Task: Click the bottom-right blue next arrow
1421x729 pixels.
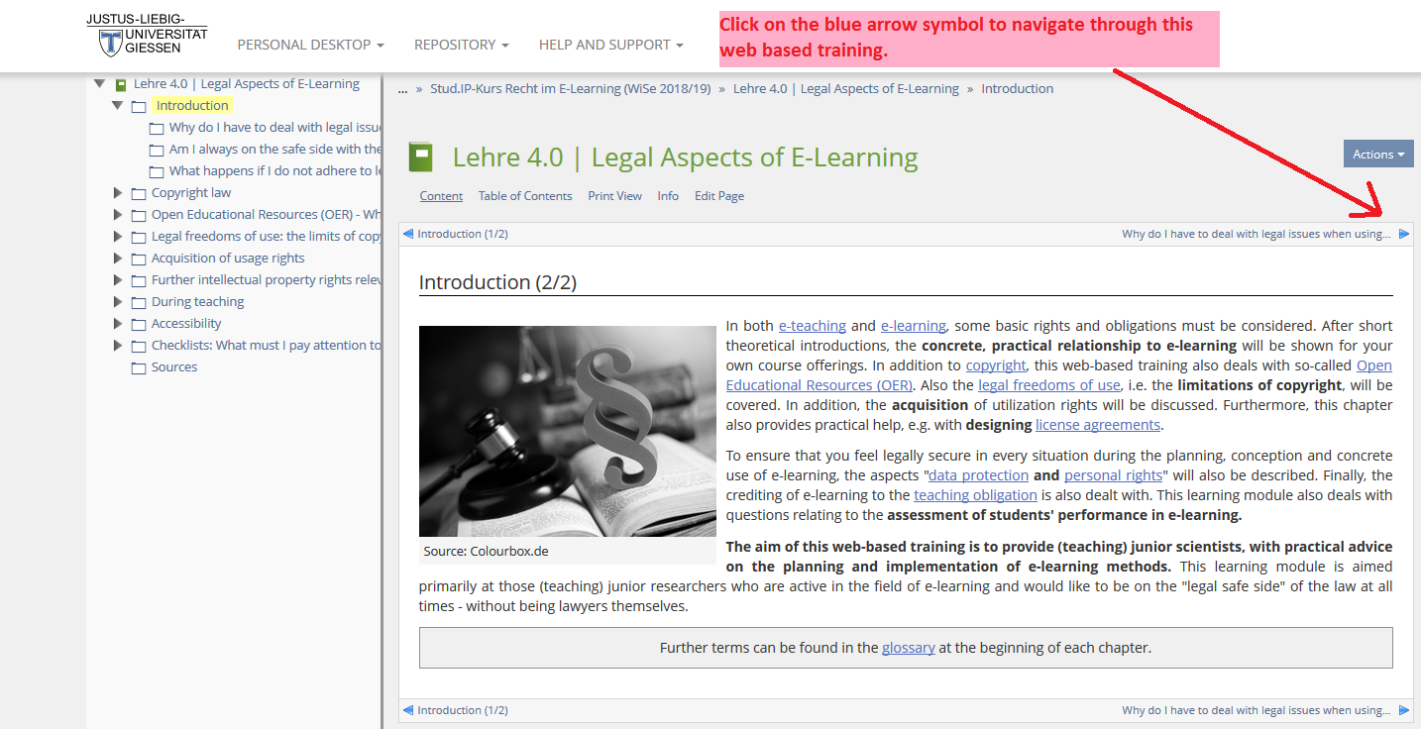Action: [x=1403, y=710]
